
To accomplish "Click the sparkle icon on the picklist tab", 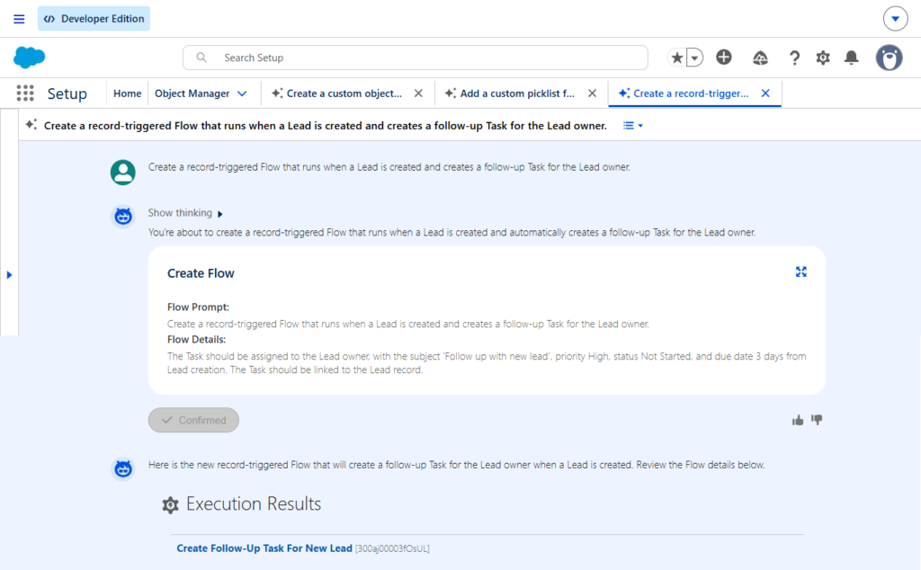I will tap(451, 94).
